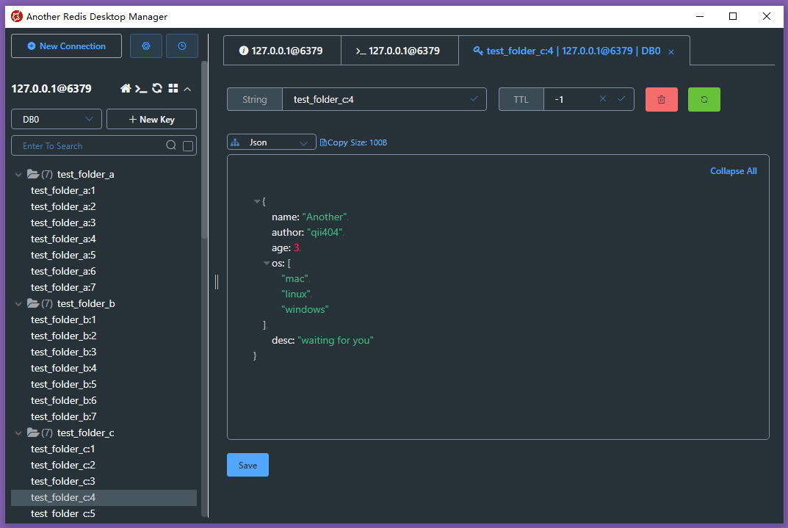Delete the key using red trash icon
Viewport: 788px width, 528px height.
[661, 98]
